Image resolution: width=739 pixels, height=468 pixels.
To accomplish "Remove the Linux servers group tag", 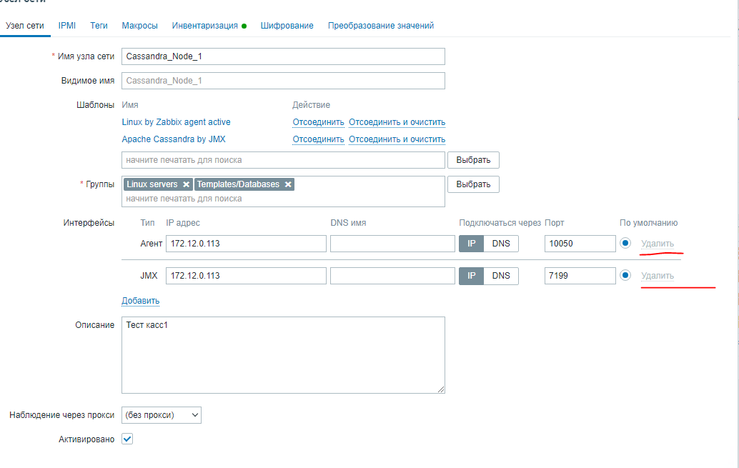I will click(x=186, y=184).
